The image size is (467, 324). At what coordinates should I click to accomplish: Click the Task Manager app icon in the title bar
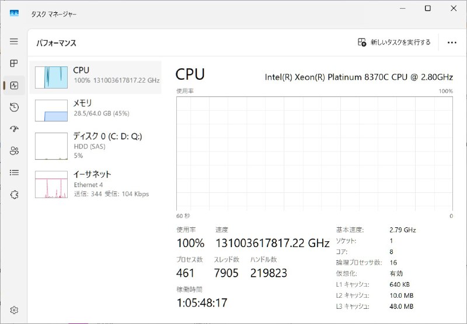[14, 13]
